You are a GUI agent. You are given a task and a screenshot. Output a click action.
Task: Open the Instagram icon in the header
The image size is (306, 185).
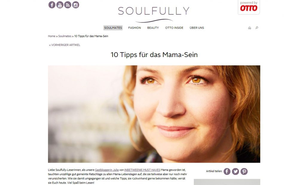point(76,5)
